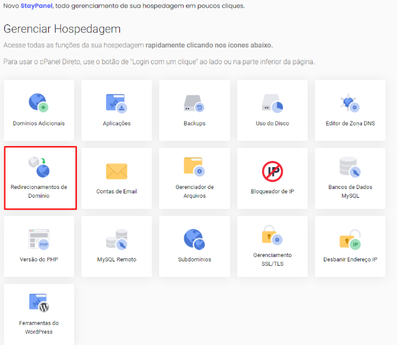Open the Editor de Zona DNS icon

point(350,102)
